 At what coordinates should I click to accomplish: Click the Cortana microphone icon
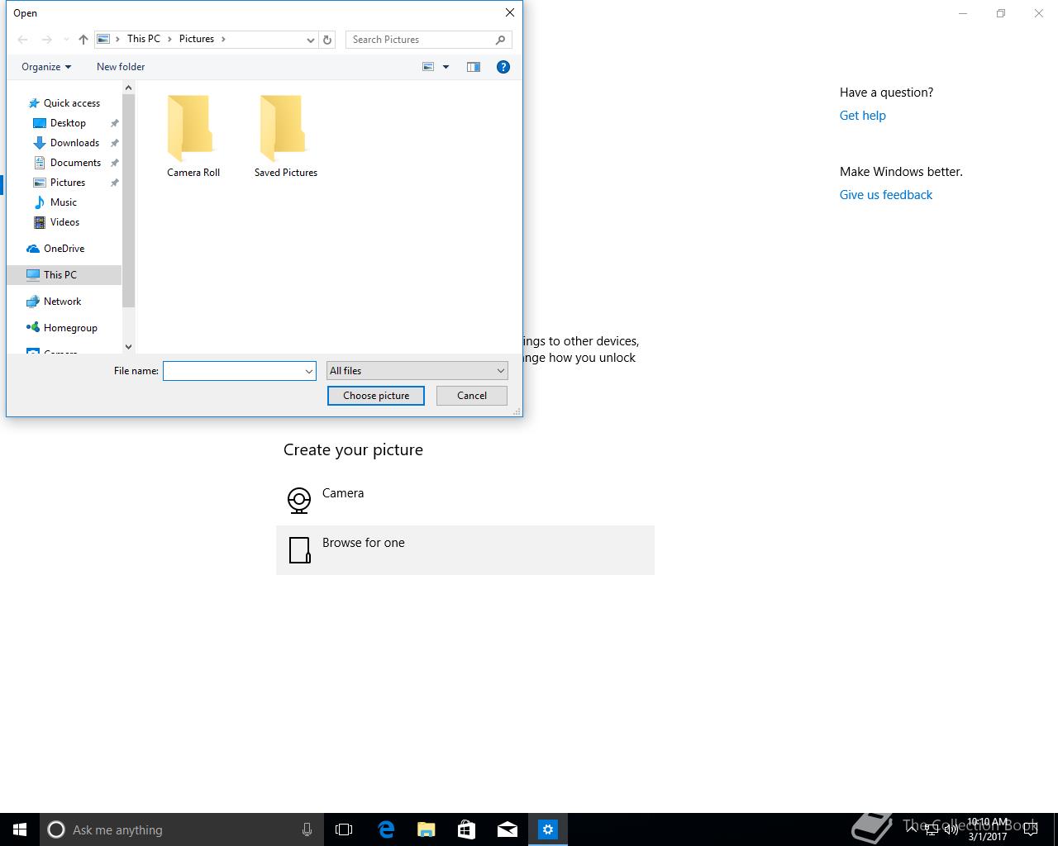coord(307,829)
